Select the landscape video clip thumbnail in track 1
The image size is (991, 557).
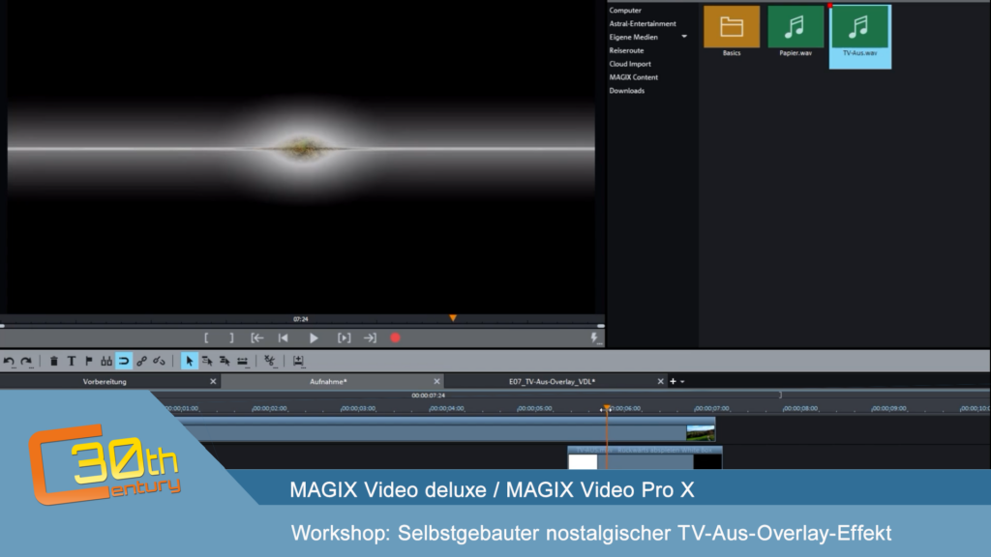click(701, 432)
